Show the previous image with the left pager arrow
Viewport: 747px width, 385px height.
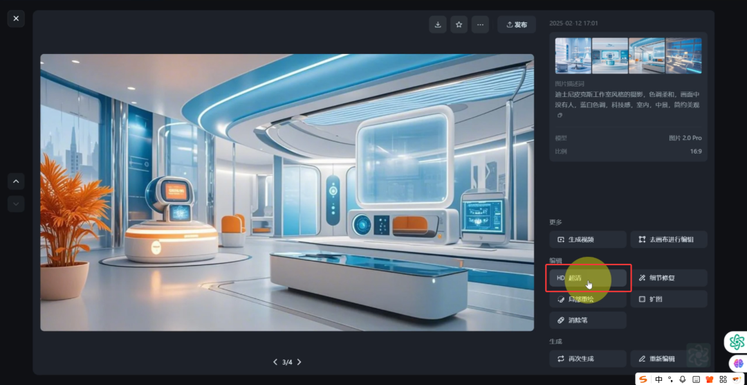275,362
